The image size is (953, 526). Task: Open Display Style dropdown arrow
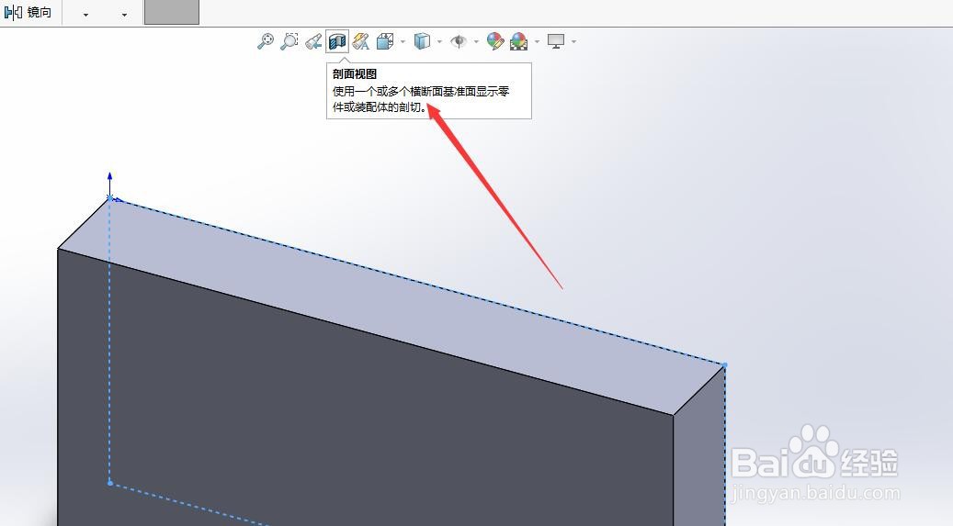coord(439,42)
